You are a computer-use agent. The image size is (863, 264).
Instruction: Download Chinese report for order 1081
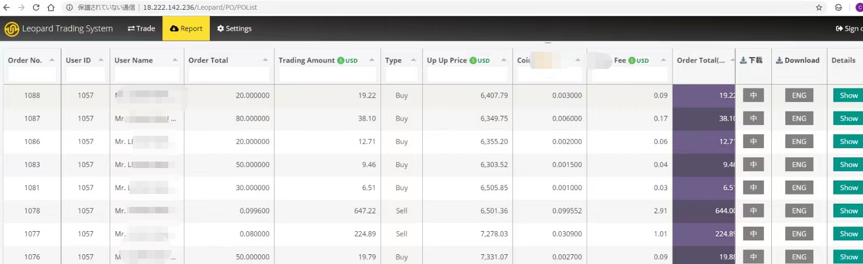754,188
